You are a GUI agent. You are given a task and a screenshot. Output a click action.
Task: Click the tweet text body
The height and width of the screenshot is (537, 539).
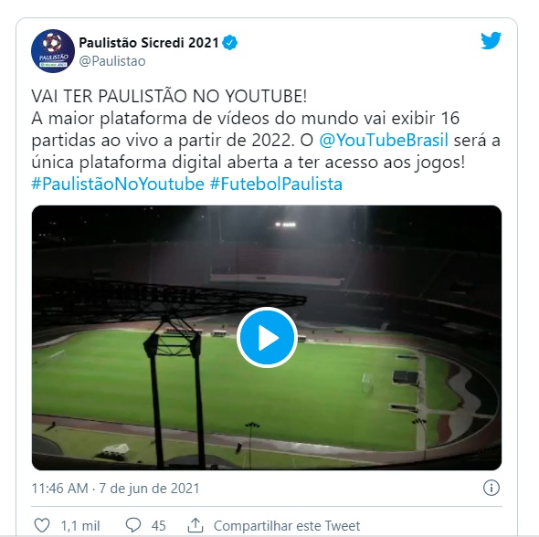pyautogui.click(x=266, y=140)
